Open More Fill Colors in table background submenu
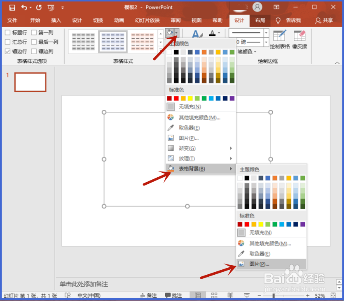The height and width of the screenshot is (301, 344). pos(271,243)
